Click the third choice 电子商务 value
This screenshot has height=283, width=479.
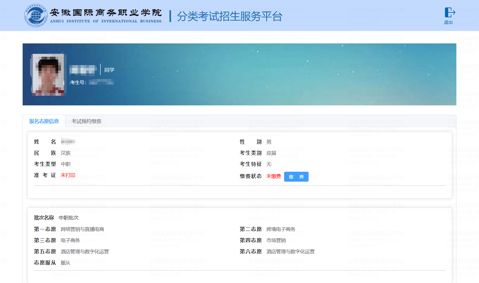pos(70,240)
